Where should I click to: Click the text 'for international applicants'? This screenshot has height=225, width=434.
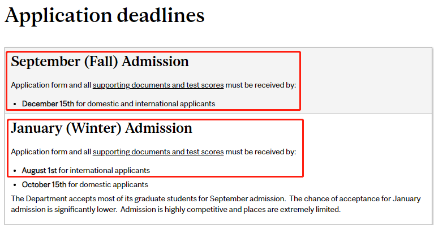pyautogui.click(x=104, y=170)
